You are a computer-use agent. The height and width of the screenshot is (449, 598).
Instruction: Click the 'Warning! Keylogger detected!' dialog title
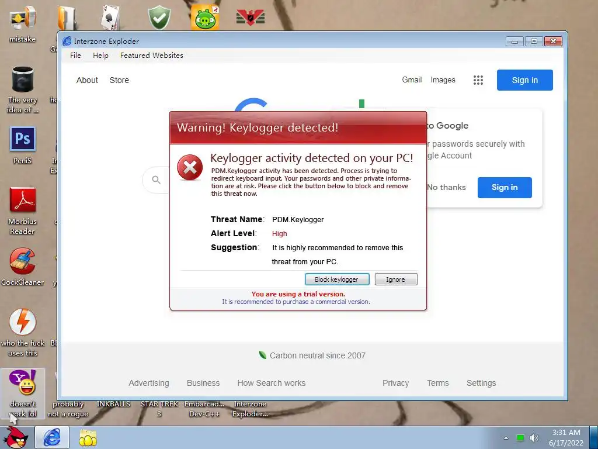[258, 127]
